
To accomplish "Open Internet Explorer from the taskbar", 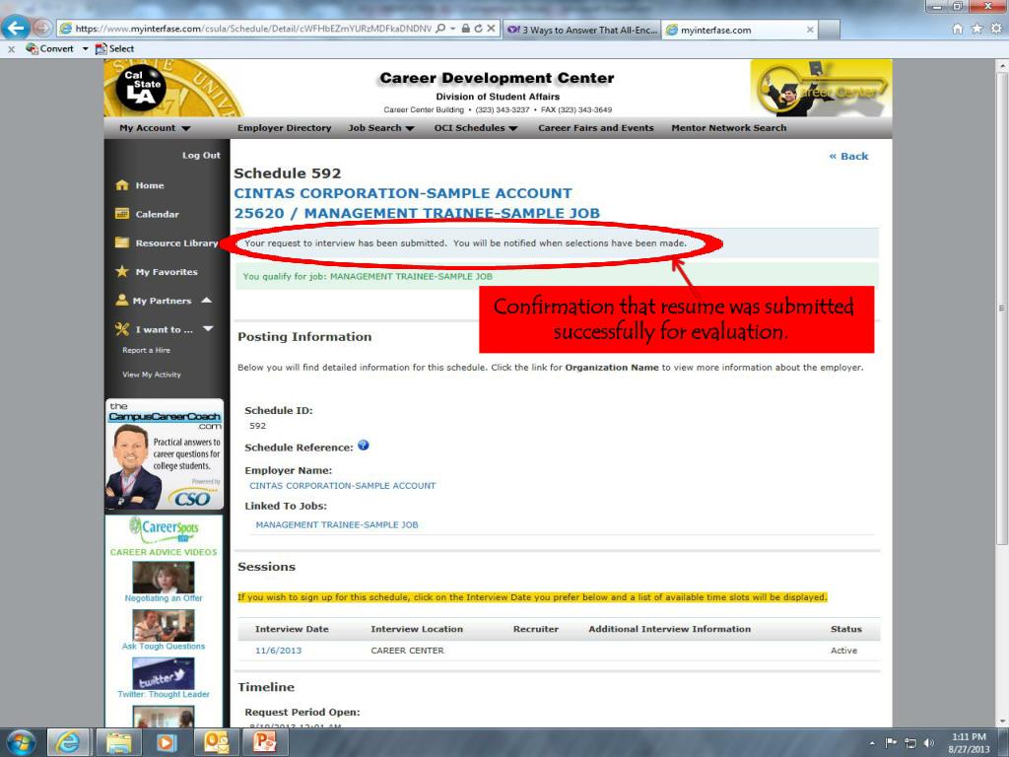I will 66,743.
